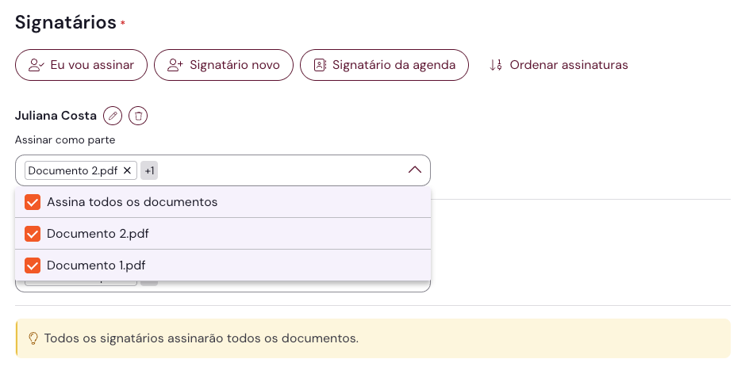Click the empty area of the Assinar como parte field
The image size is (745, 378).
278,170
